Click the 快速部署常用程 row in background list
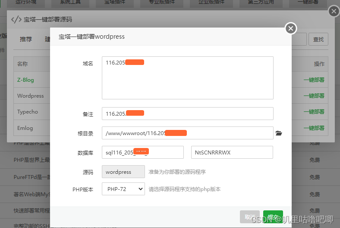The width and height of the screenshot is (340, 228). (32, 210)
